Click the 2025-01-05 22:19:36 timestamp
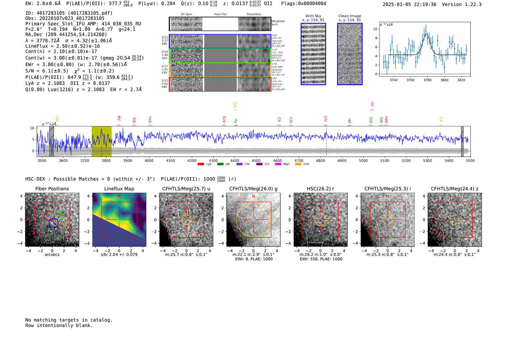This screenshot has width=507, height=345. [409, 4]
